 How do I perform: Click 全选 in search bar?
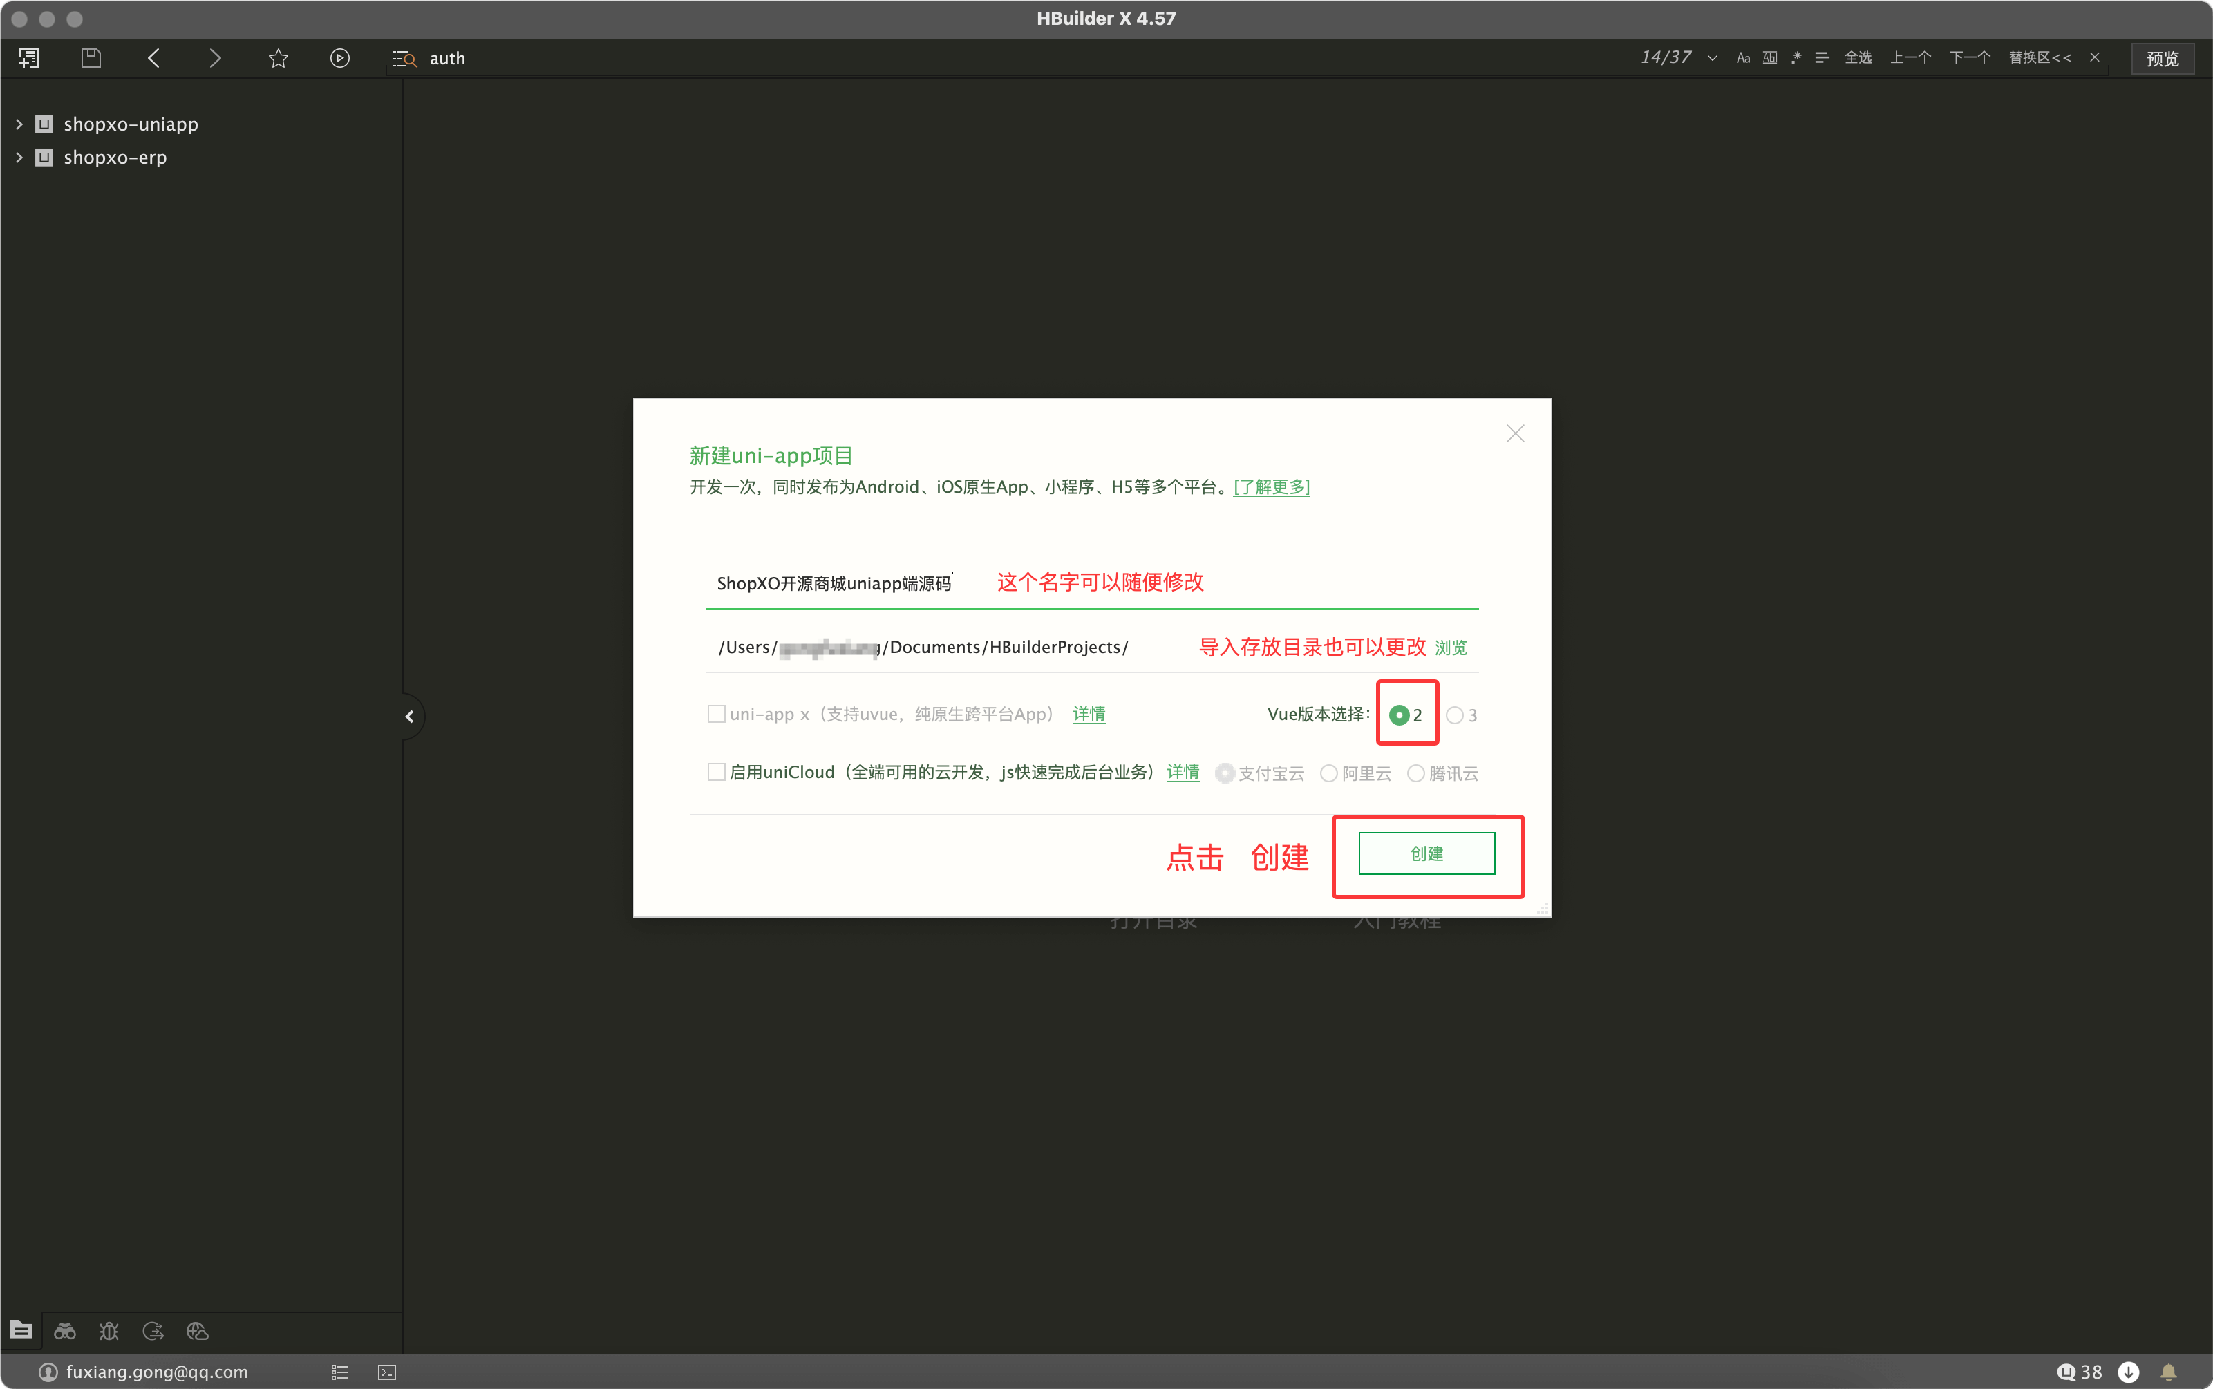tap(1858, 57)
